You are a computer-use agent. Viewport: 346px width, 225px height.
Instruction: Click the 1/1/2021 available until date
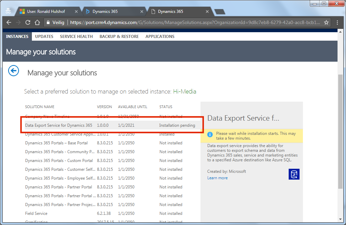click(x=126, y=125)
